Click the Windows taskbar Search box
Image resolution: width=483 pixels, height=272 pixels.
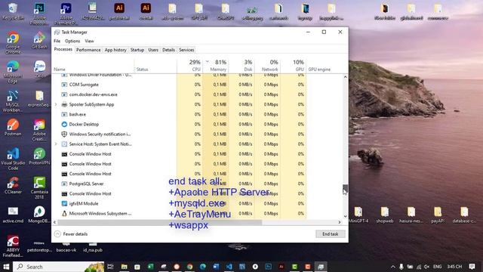[x=59, y=267]
